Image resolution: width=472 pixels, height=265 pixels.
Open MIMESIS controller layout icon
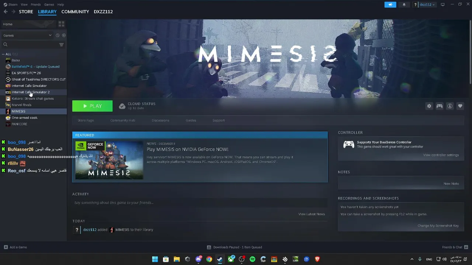tap(440, 106)
